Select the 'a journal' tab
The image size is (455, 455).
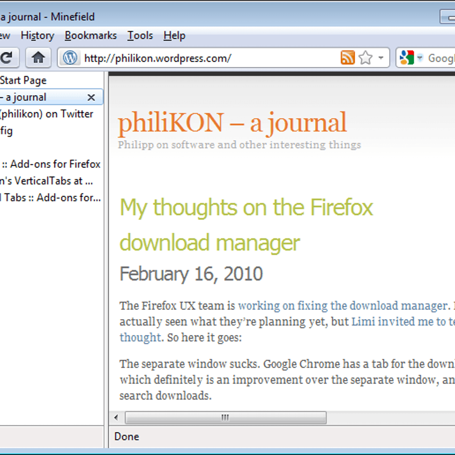pos(51,97)
